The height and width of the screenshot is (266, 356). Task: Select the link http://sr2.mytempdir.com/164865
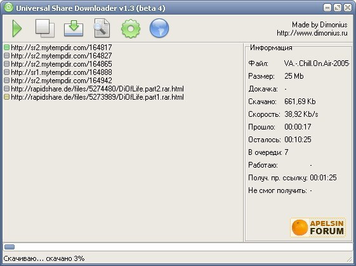point(62,64)
